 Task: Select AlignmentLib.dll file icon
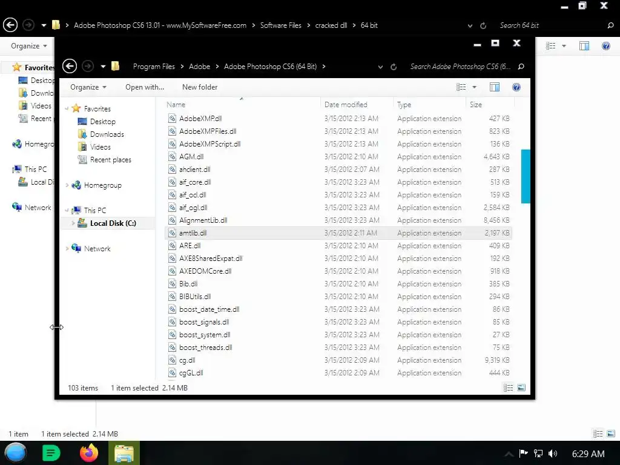click(x=172, y=220)
